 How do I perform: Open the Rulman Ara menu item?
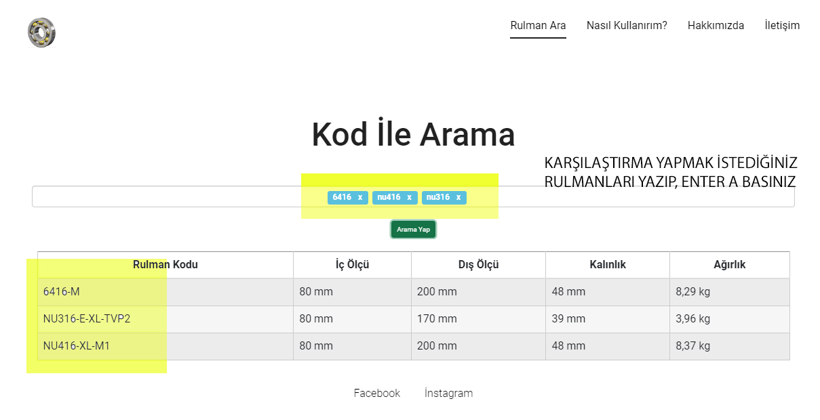[x=538, y=26]
